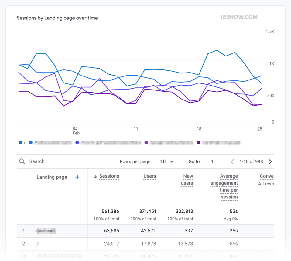Click the sort arrow beside Sessions

(x=95, y=176)
